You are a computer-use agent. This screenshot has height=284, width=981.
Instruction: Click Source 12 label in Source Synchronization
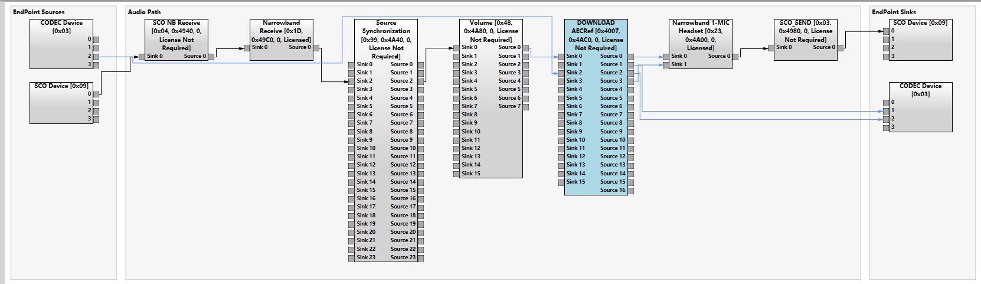tap(403, 165)
